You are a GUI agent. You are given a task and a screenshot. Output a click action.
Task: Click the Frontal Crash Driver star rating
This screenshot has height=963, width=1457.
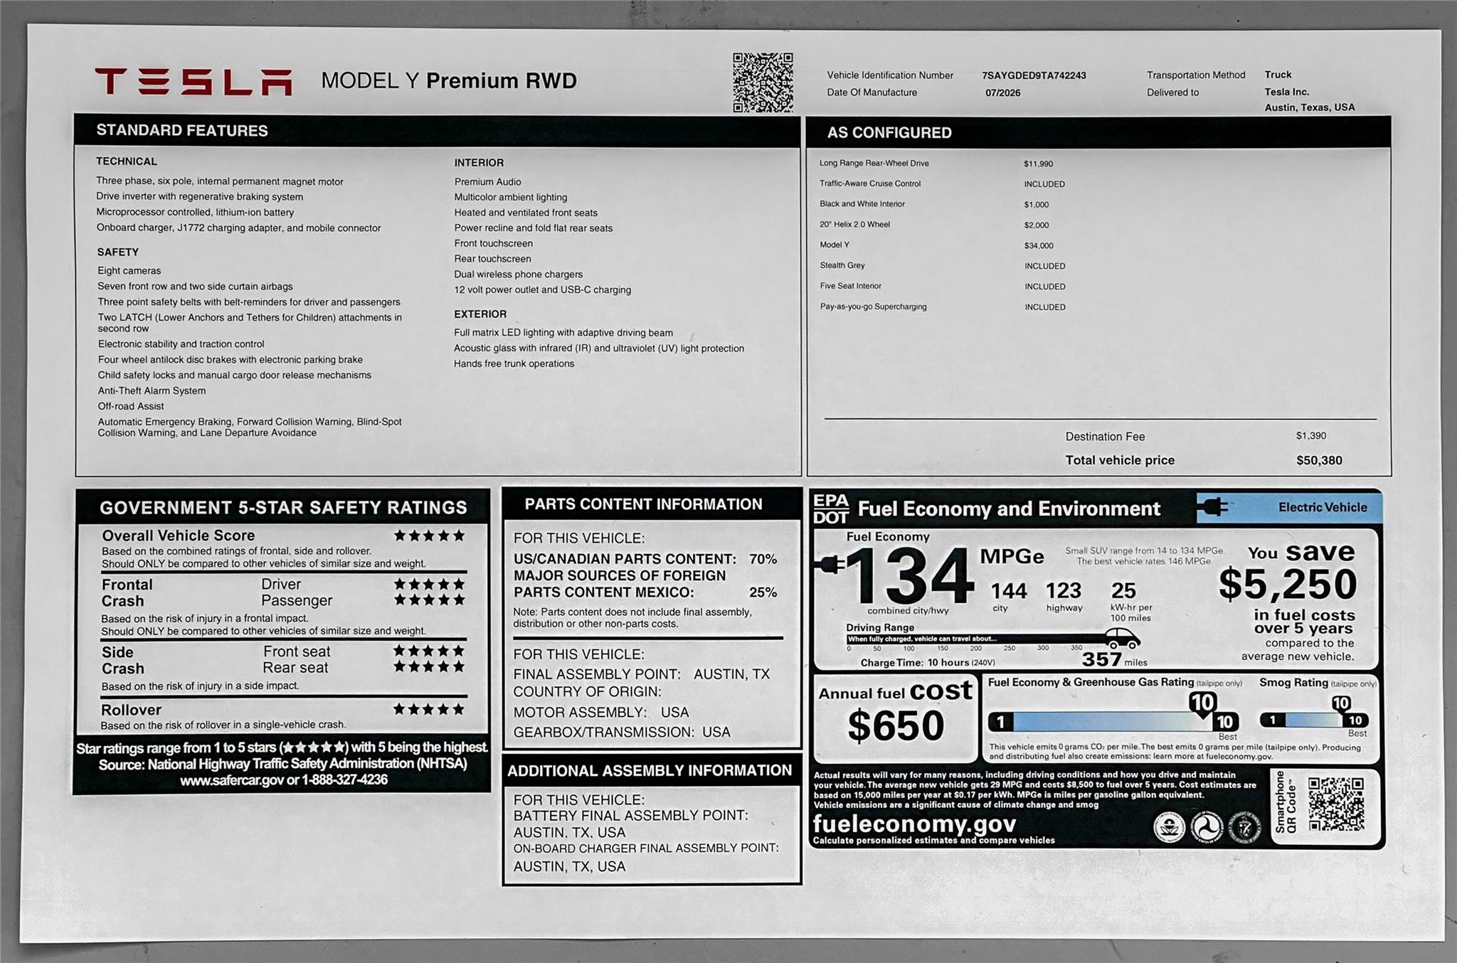(x=429, y=584)
